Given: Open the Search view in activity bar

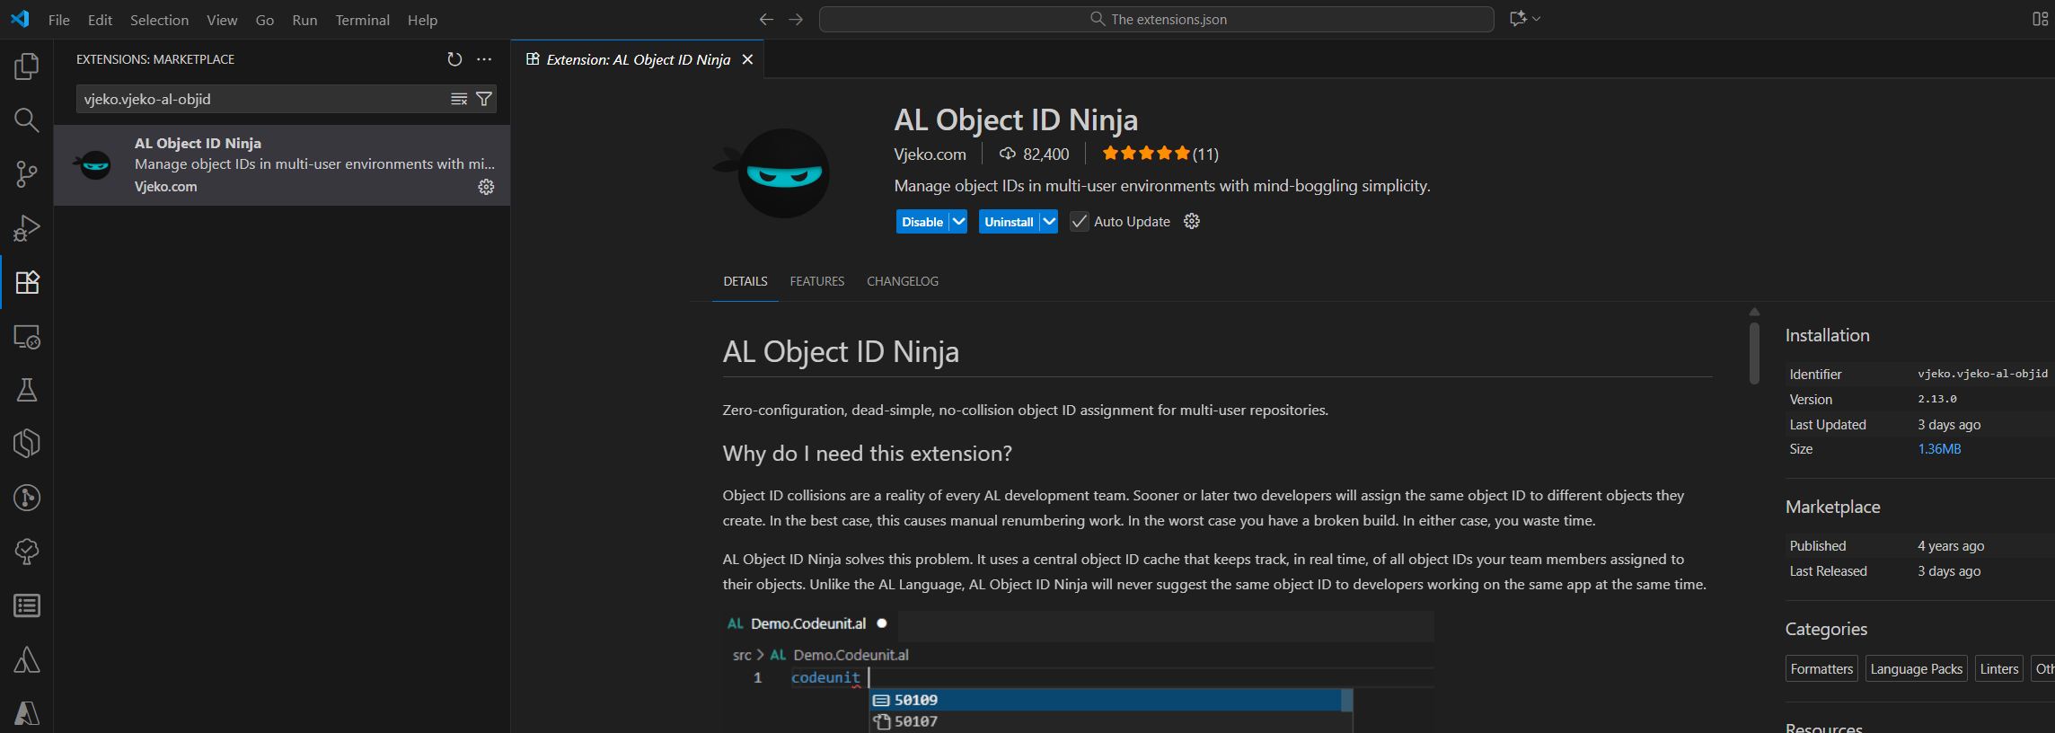Looking at the screenshot, I should [27, 120].
